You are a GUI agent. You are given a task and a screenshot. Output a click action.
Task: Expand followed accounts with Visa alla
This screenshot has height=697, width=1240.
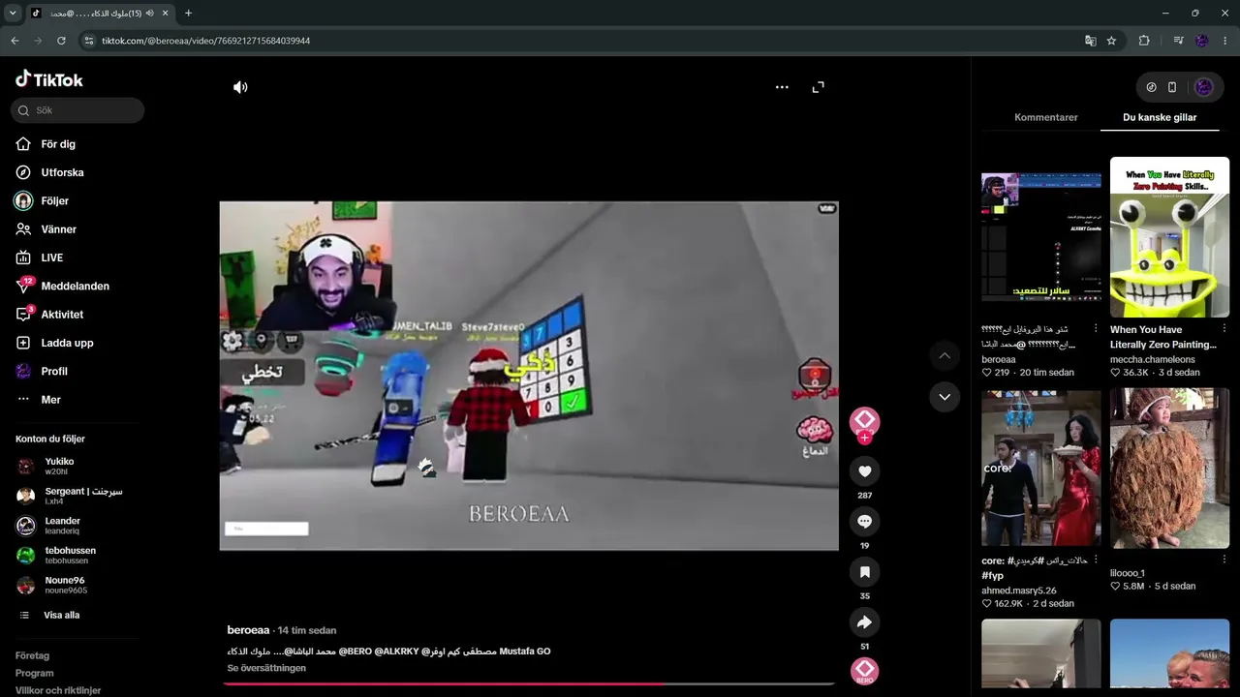click(61, 615)
